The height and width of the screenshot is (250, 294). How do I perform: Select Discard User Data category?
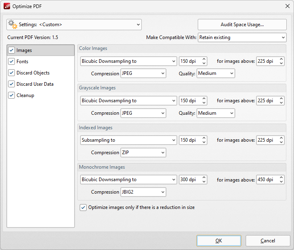click(35, 84)
